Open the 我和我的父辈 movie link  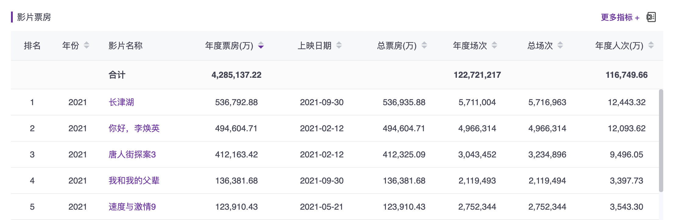point(134,180)
